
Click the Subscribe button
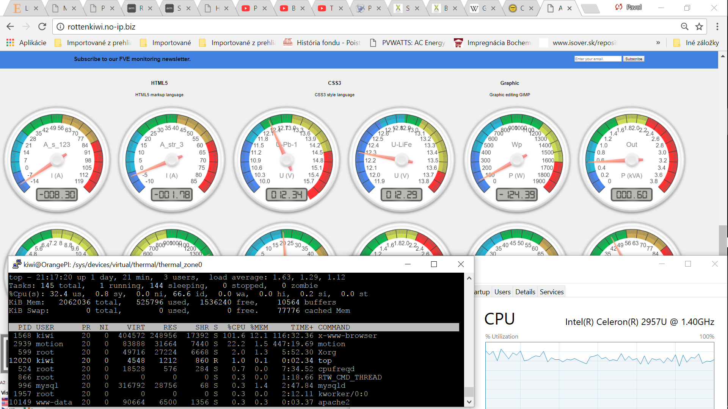coord(634,59)
